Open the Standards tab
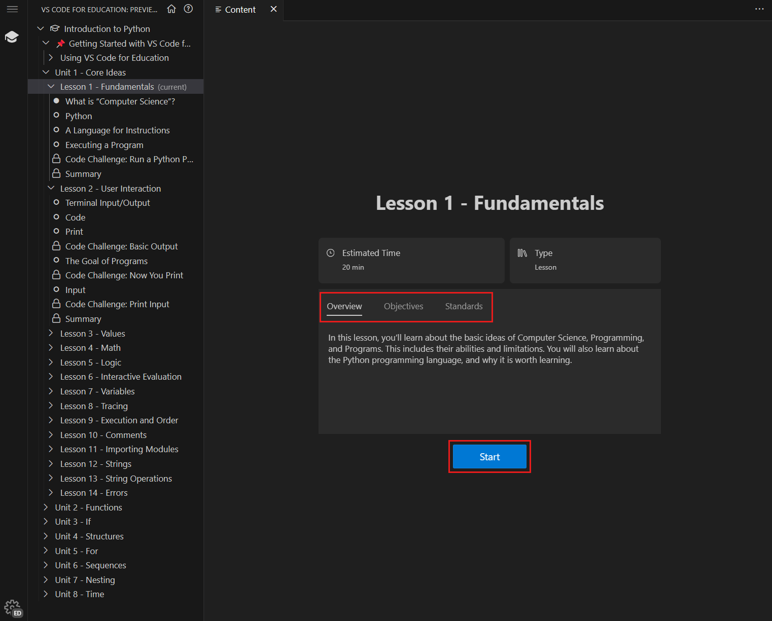772x621 pixels. pyautogui.click(x=463, y=306)
